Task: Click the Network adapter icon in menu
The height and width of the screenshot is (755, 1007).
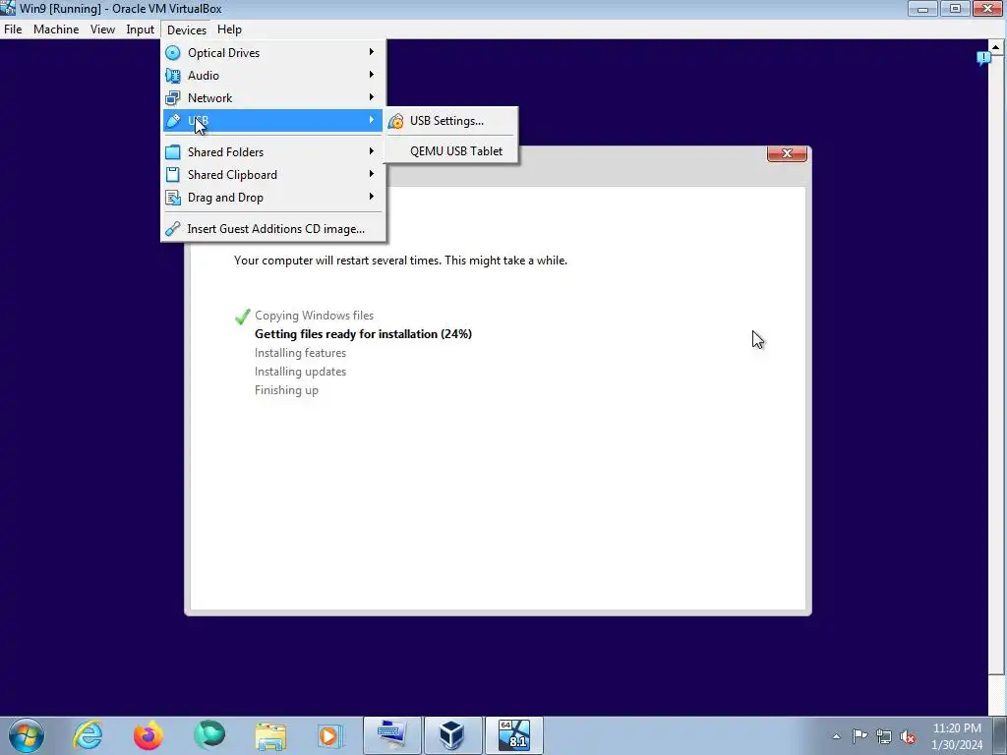Action: point(173,97)
